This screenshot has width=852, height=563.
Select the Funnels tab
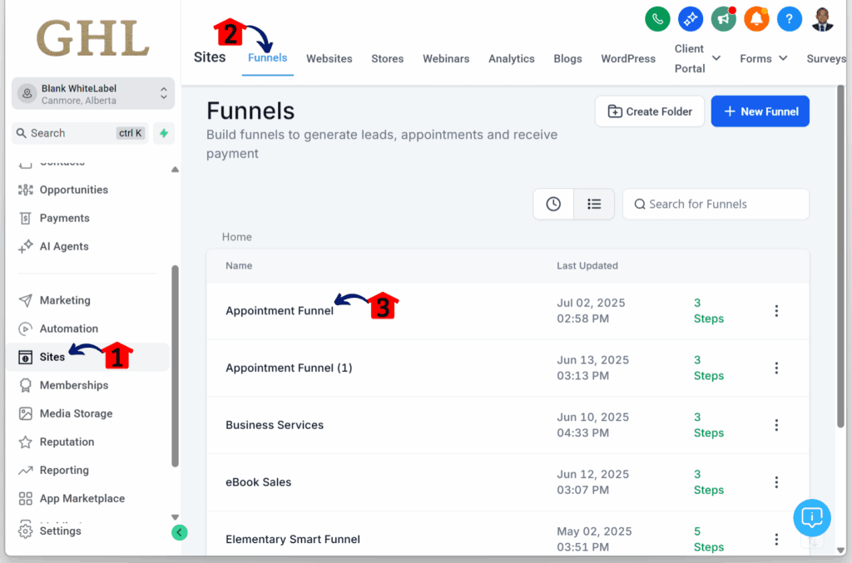[x=267, y=58]
